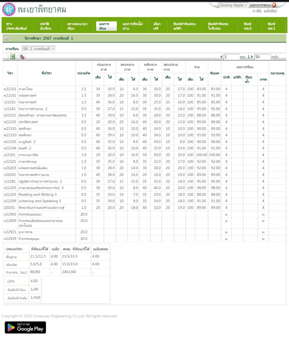Open the พิมพ์คำร้องสอบแก้ตัว menu
Viewport: 289px width, 339px height.
[184, 26]
